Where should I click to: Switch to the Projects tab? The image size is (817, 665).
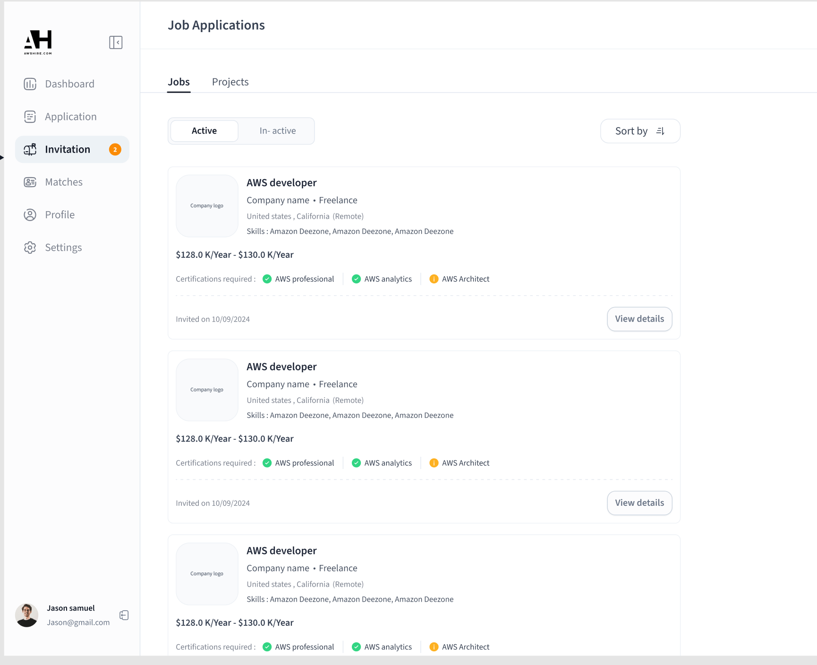pyautogui.click(x=230, y=82)
